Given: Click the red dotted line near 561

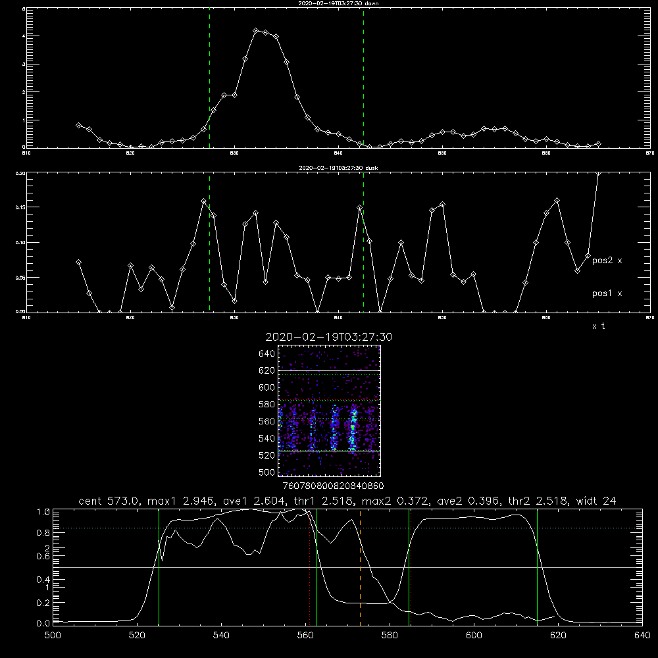Looking at the screenshot, I should (310, 567).
